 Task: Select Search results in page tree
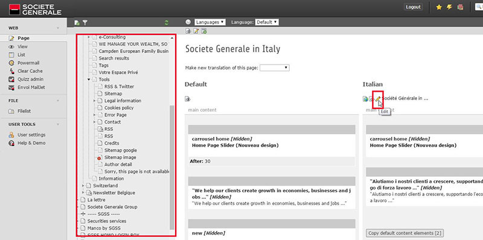coord(114,58)
